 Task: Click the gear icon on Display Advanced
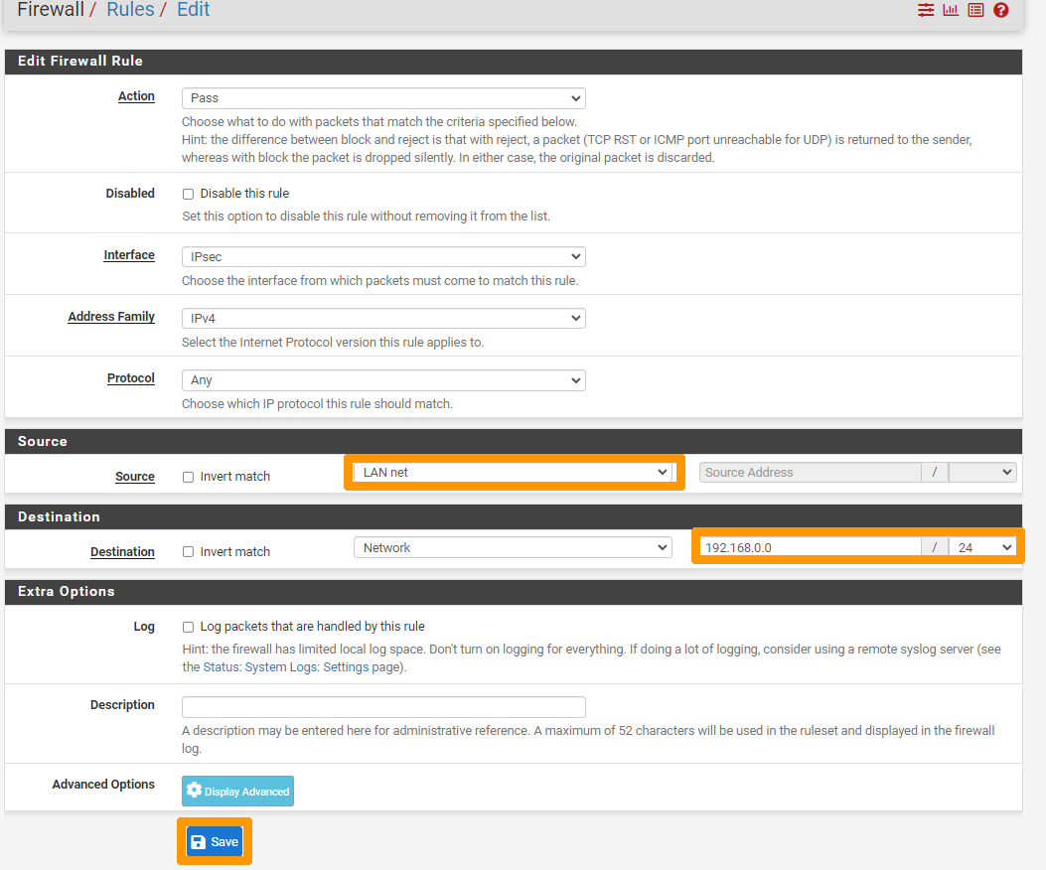click(x=194, y=791)
